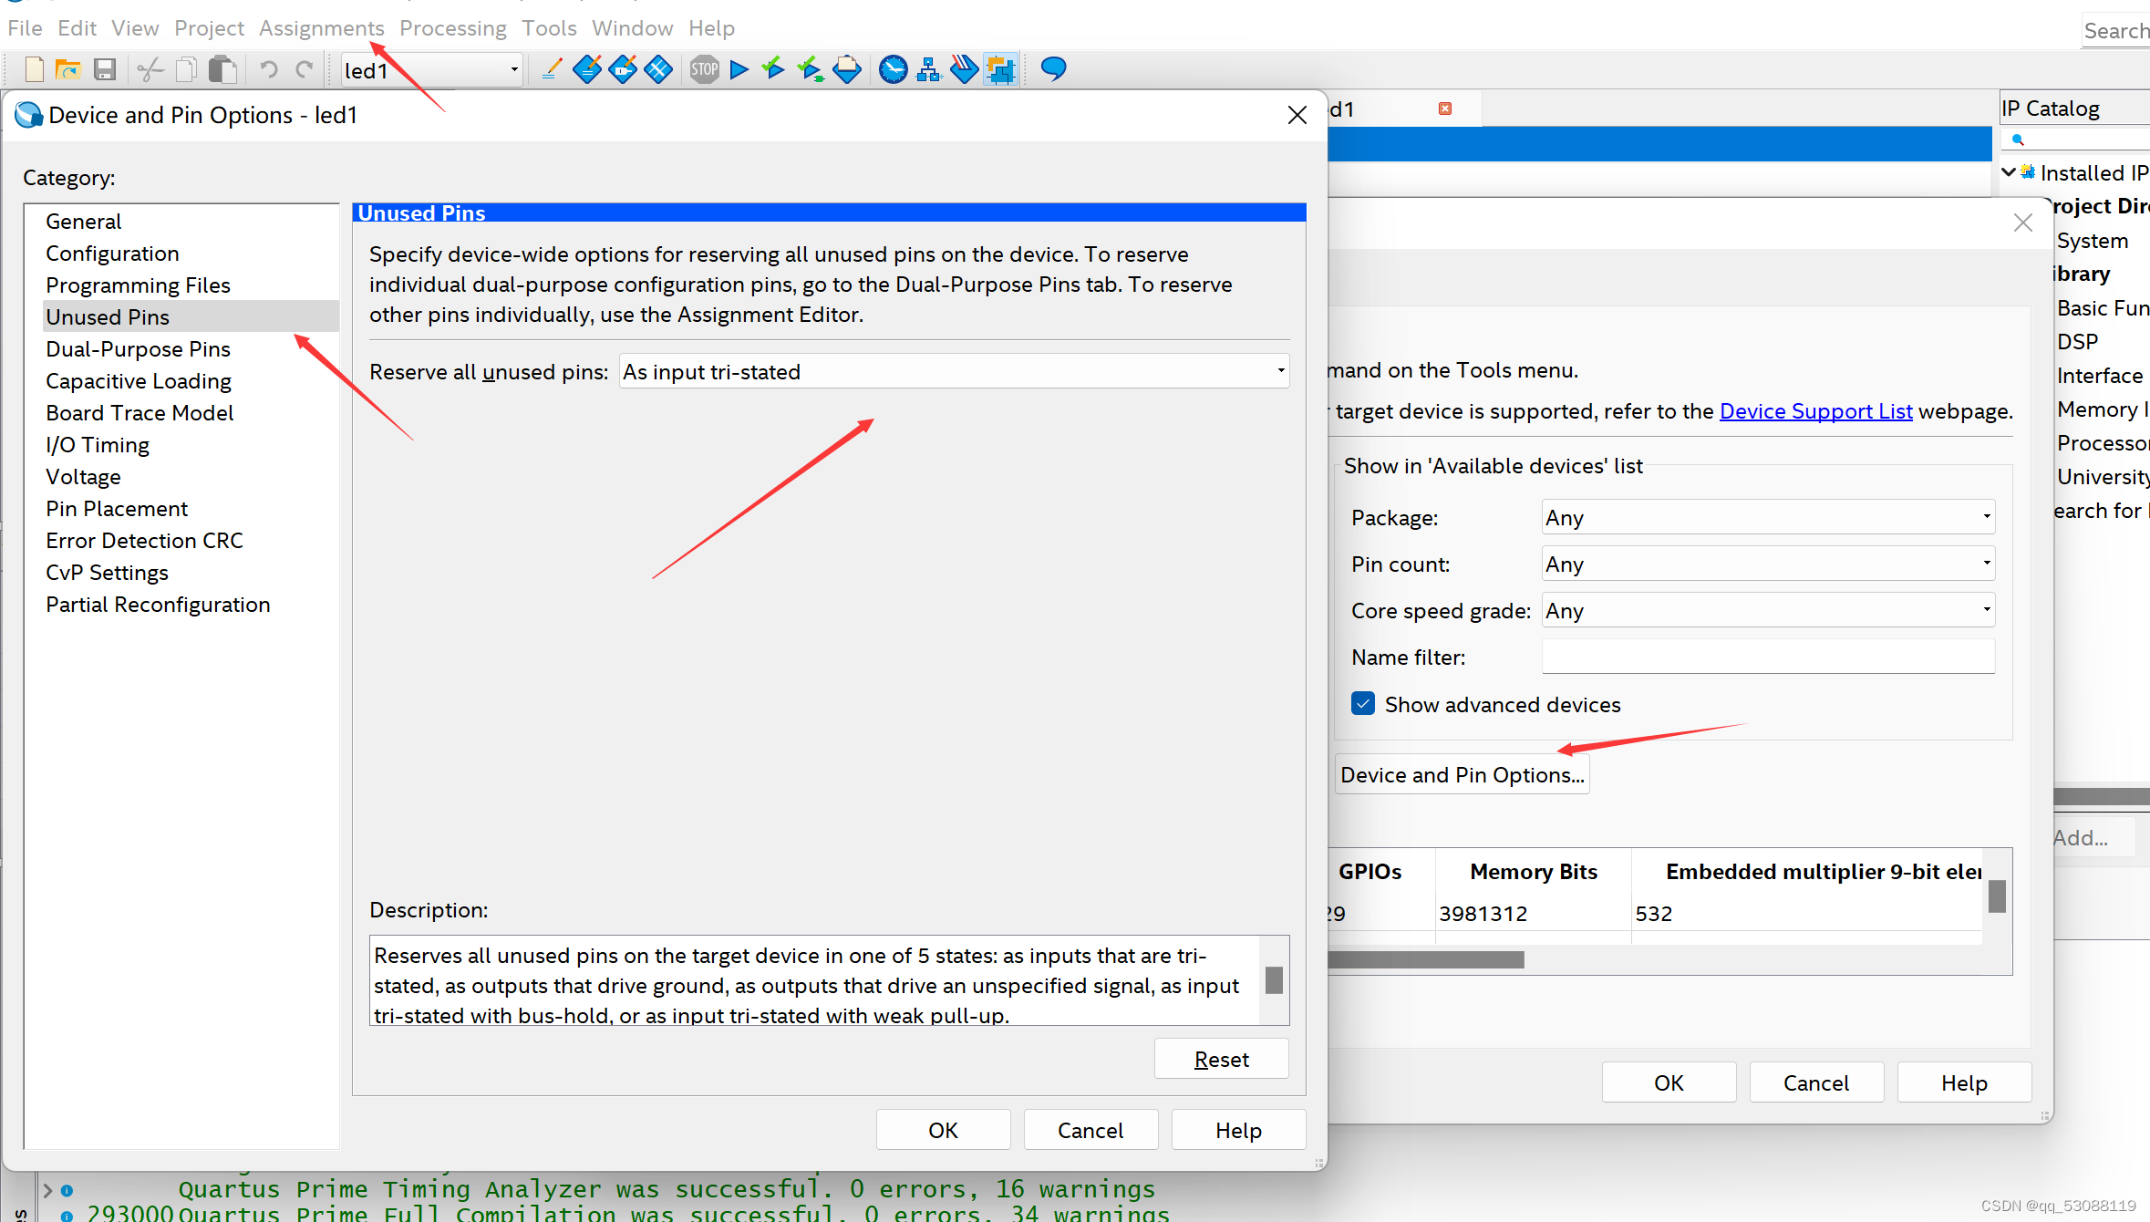The image size is (2150, 1222).
Task: Select the Error Detection CRC category
Action: coord(144,541)
